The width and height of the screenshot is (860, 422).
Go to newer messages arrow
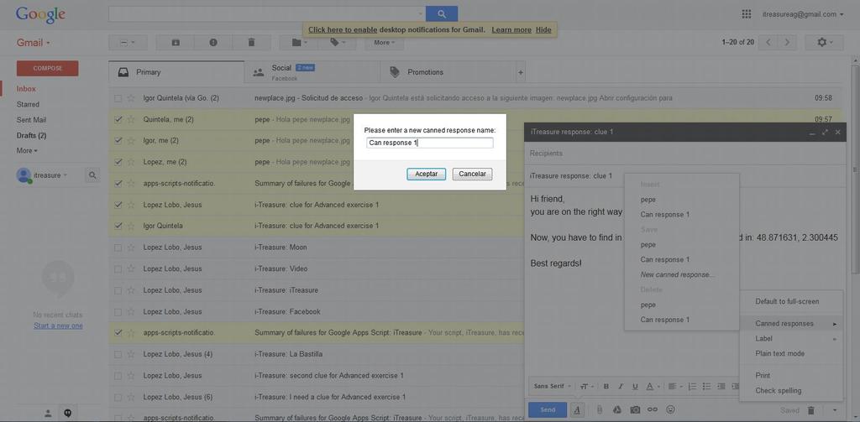[769, 42]
